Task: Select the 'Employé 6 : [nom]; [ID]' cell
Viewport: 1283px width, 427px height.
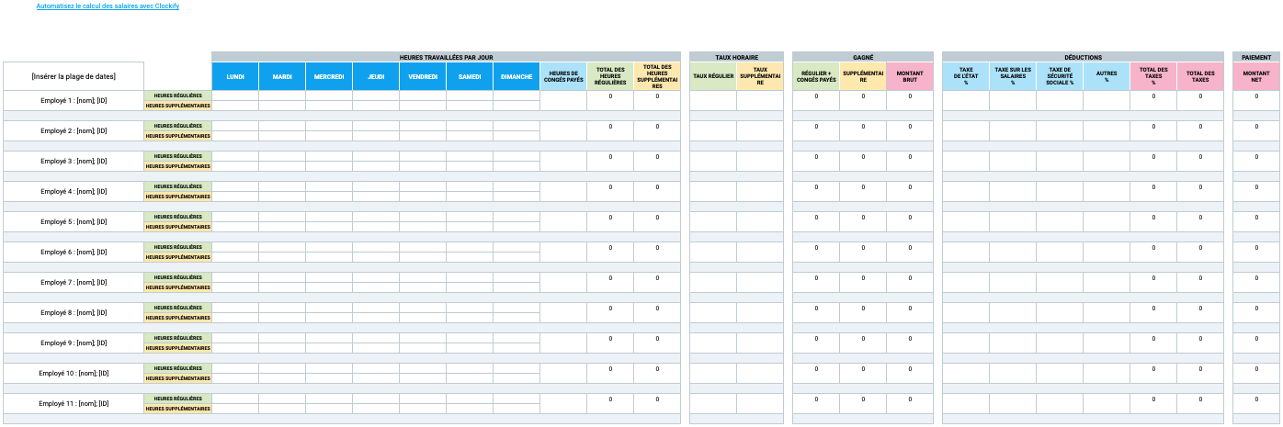Action: click(74, 252)
